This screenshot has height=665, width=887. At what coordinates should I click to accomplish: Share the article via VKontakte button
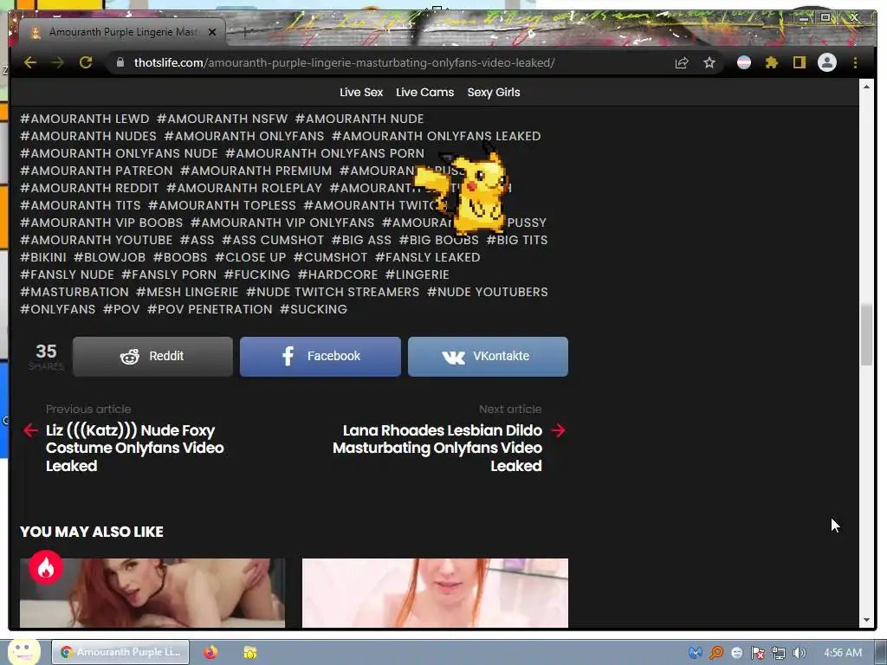[488, 356]
